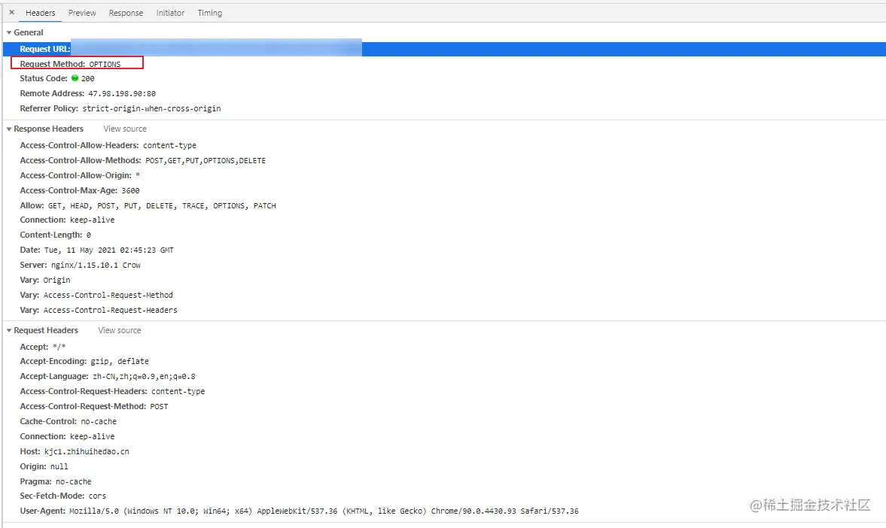This screenshot has height=528, width=886.
Task: Select the Pragma no-cache row
Action: tap(56, 481)
